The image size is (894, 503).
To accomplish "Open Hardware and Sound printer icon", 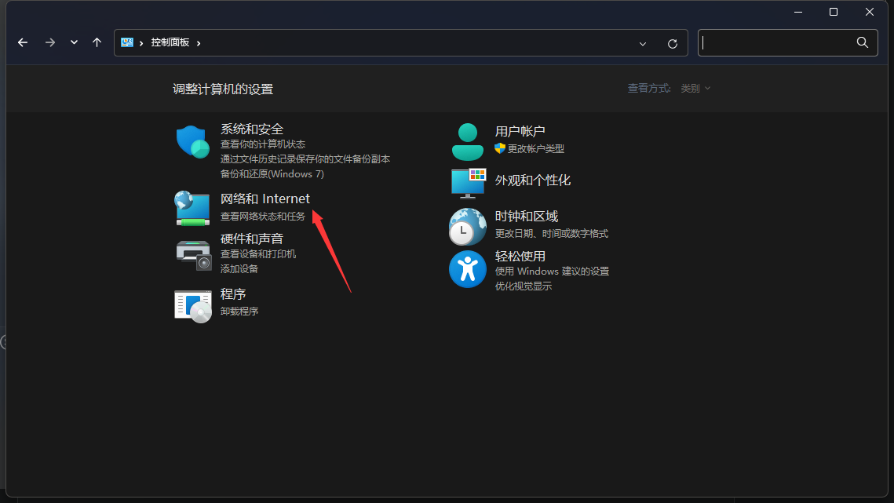I will click(194, 255).
